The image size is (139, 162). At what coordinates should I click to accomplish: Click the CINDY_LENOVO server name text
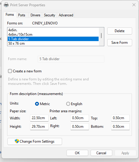point(45,23)
